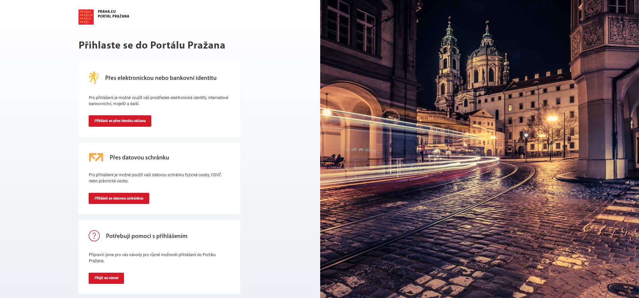Click the paragraph about návody pro různé možnosti
The image size is (639, 298).
(152, 258)
